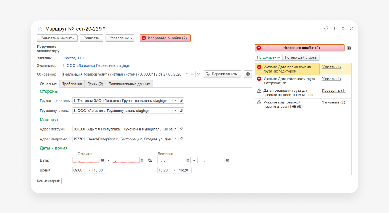Click toolbar Исправьте ошибки (2) button
Viewport: 389px width, 213px height.
point(165,38)
